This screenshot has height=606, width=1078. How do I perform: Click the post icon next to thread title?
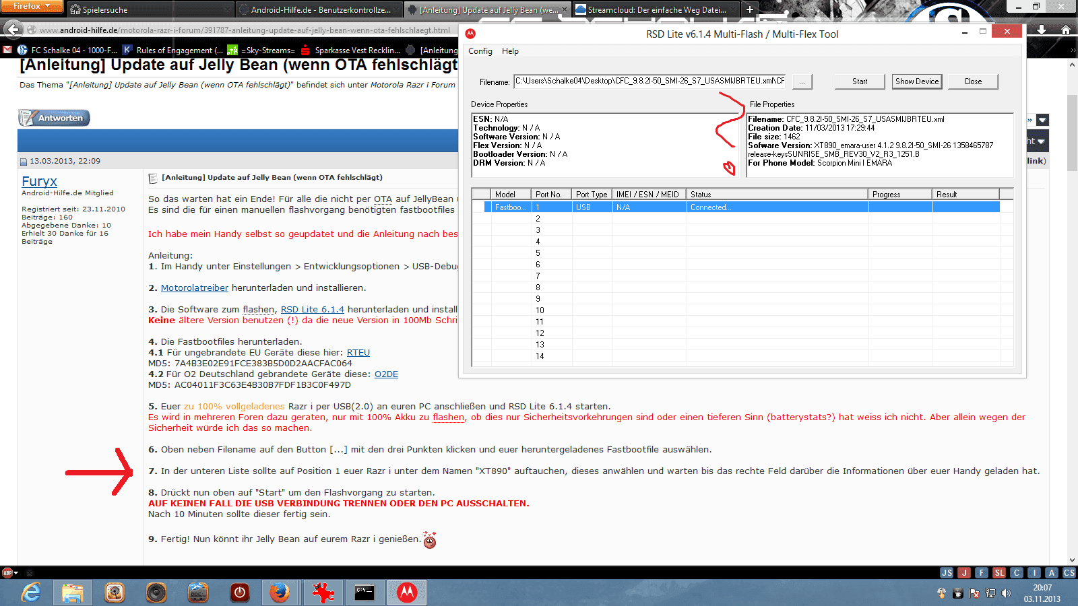153,178
